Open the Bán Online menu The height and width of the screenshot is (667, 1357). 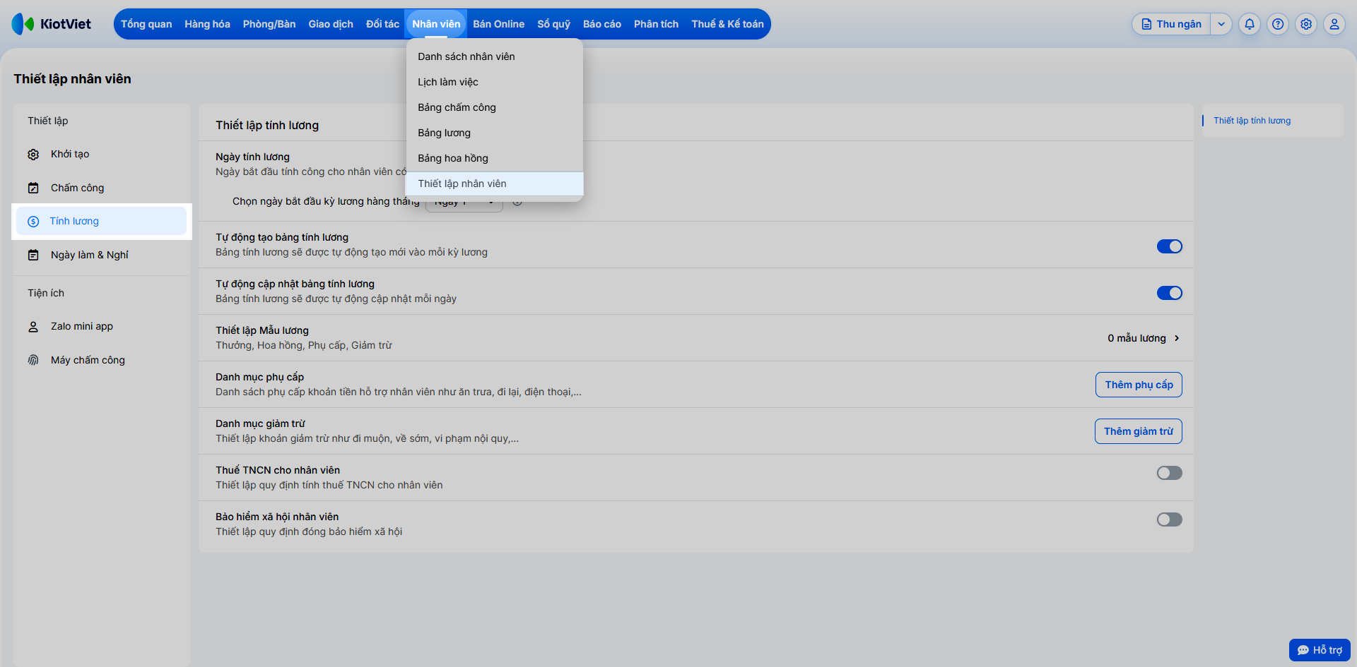pos(498,24)
